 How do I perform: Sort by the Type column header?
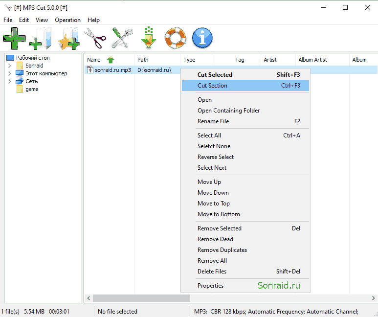[196, 60]
